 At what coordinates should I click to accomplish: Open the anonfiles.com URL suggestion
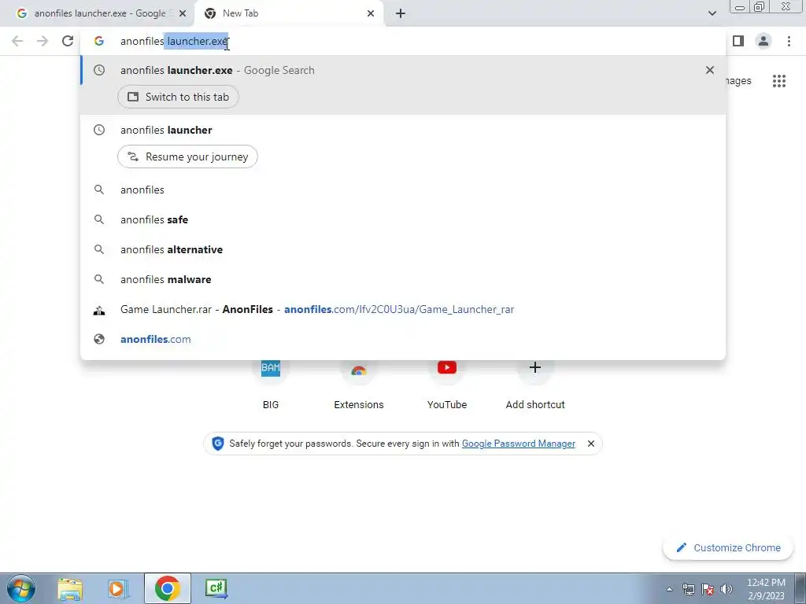click(x=403, y=339)
